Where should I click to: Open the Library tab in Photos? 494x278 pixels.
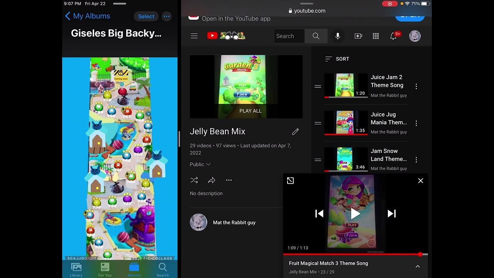[x=76, y=270]
